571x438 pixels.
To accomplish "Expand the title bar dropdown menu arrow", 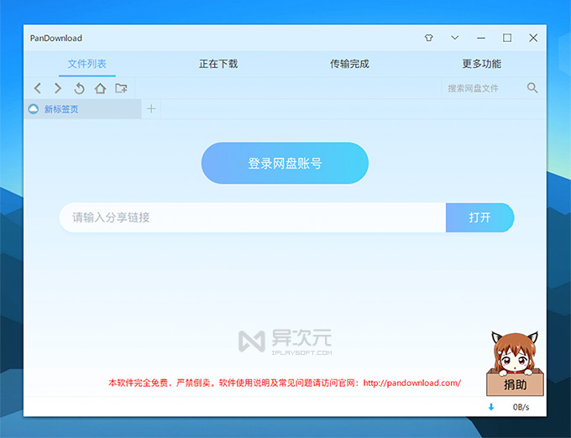I will (x=455, y=38).
